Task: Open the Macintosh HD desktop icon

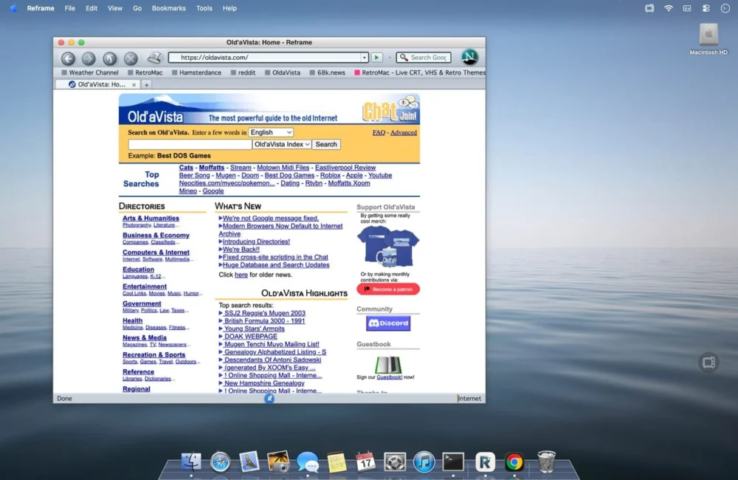Action: coord(708,39)
